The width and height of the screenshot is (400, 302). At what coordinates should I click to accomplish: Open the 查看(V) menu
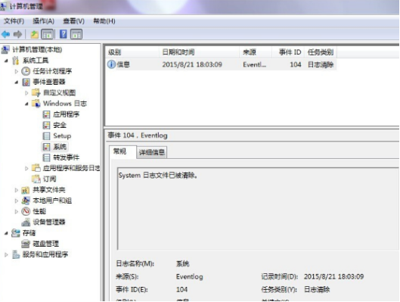pyautogui.click(x=74, y=21)
